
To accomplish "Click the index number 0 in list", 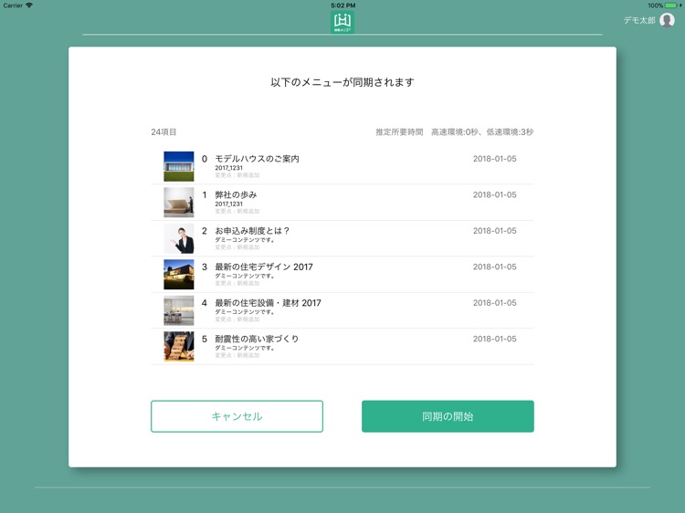I will tap(204, 159).
